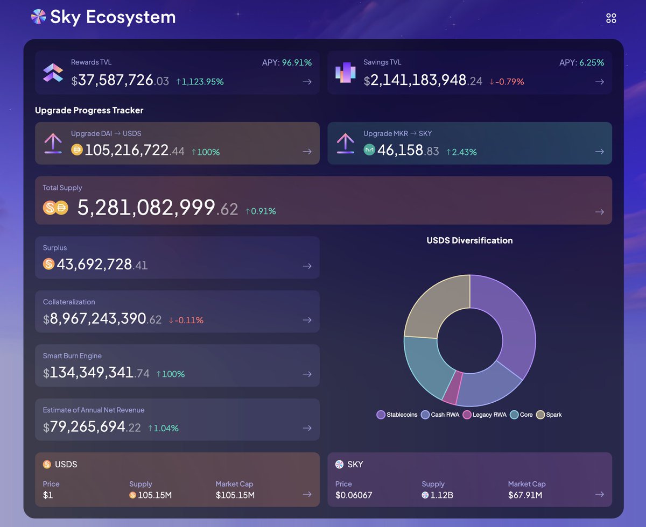Viewport: 646px width, 527px height.
Task: Click the MKR upgrade arrow icon
Action: (345, 143)
